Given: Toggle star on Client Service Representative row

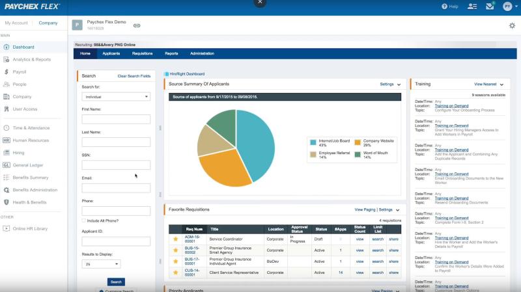Looking at the screenshot, I should click(175, 272).
